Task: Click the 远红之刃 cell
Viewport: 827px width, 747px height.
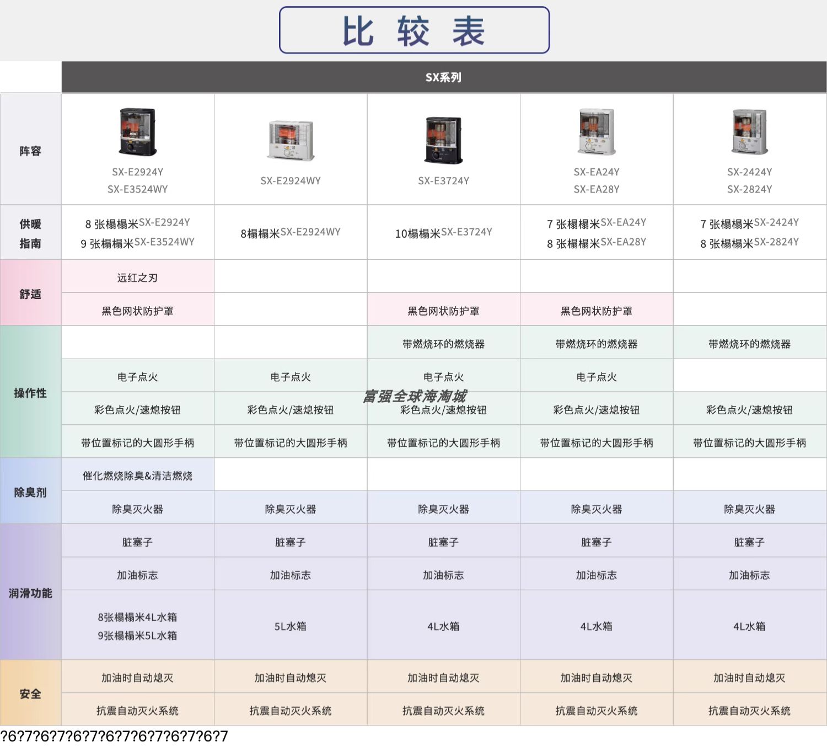Action: [137, 278]
